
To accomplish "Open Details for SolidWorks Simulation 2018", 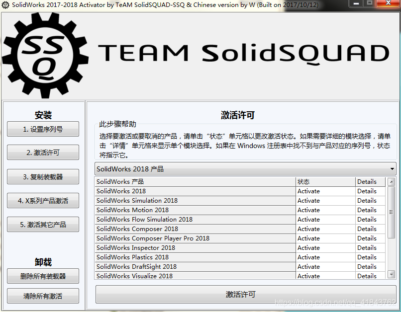I will pyautogui.click(x=370, y=201).
